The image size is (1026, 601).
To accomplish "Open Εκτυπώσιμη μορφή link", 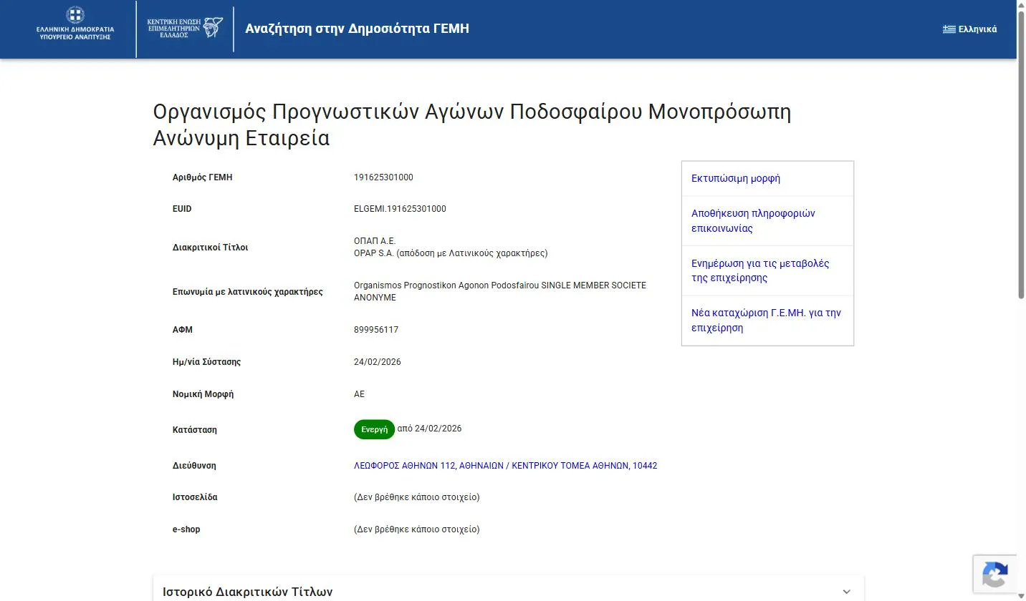I will click(736, 179).
